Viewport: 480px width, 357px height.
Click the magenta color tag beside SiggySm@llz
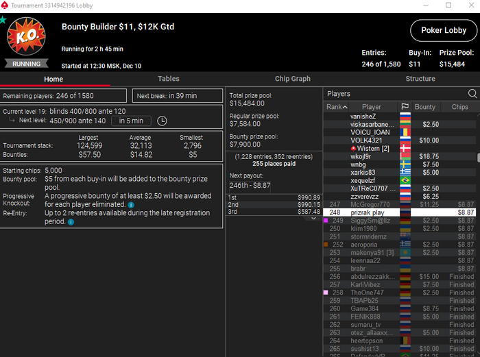(326, 220)
